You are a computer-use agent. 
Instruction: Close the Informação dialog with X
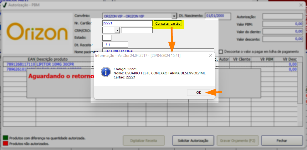pyautogui.click(x=210, y=56)
